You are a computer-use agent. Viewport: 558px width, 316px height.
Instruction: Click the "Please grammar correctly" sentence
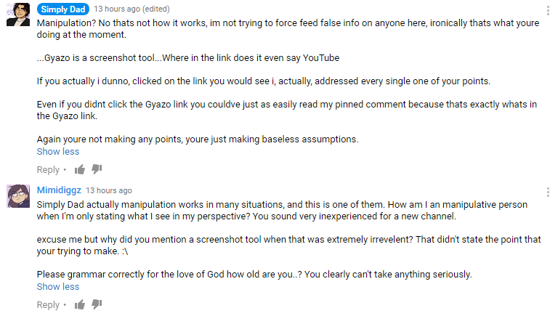(254, 275)
